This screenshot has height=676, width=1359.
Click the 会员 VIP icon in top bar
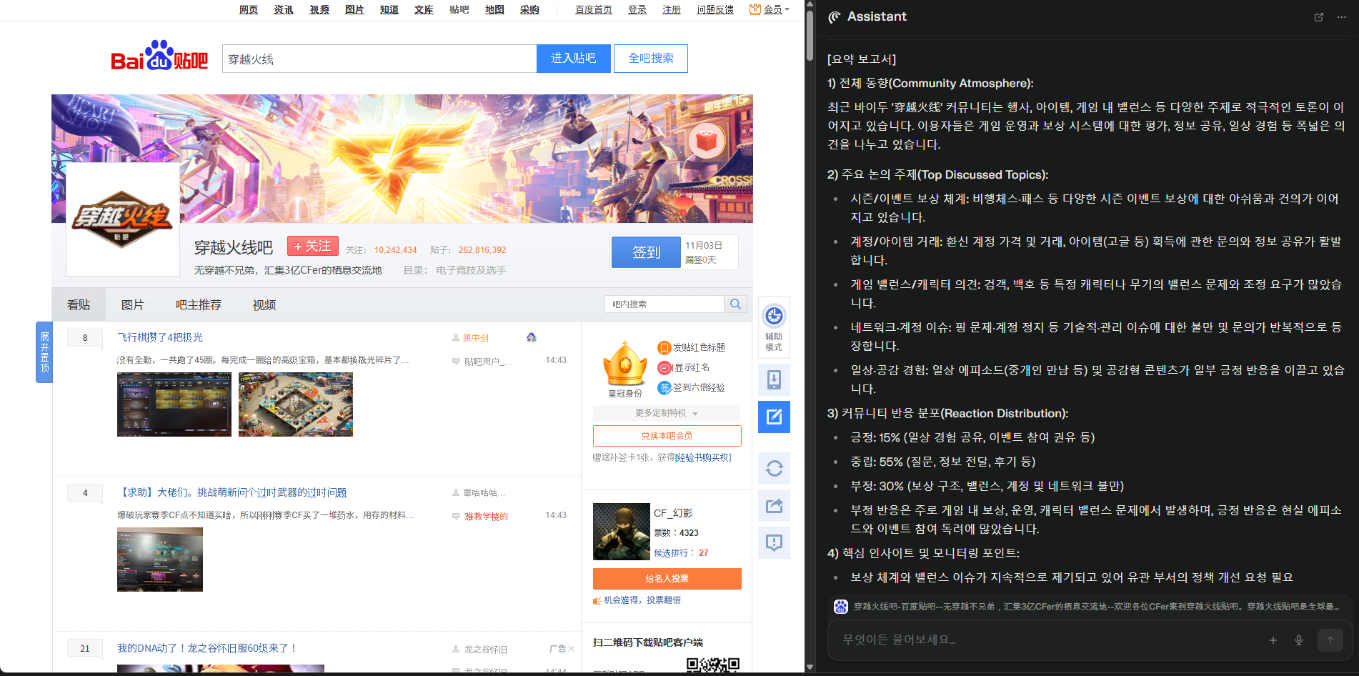pos(755,9)
